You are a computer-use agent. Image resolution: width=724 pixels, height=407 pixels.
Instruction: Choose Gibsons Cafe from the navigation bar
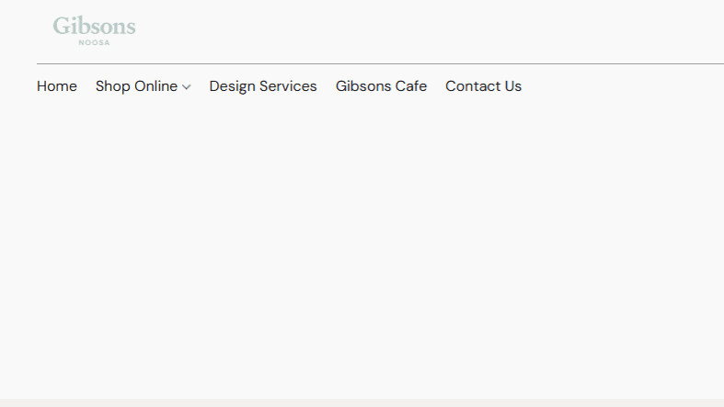tap(381, 86)
